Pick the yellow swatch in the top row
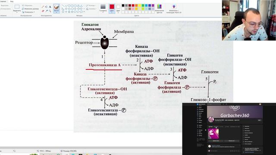This screenshot has width=276, height=155. [140, 6]
